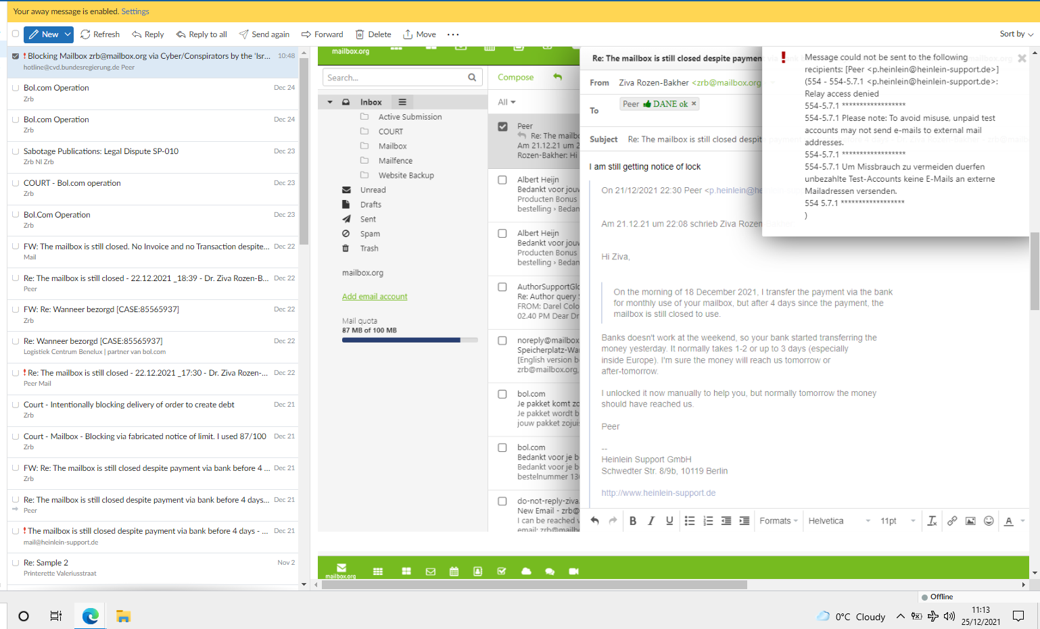Click the Italic formatting icon
This screenshot has height=629, width=1040.
click(x=651, y=521)
